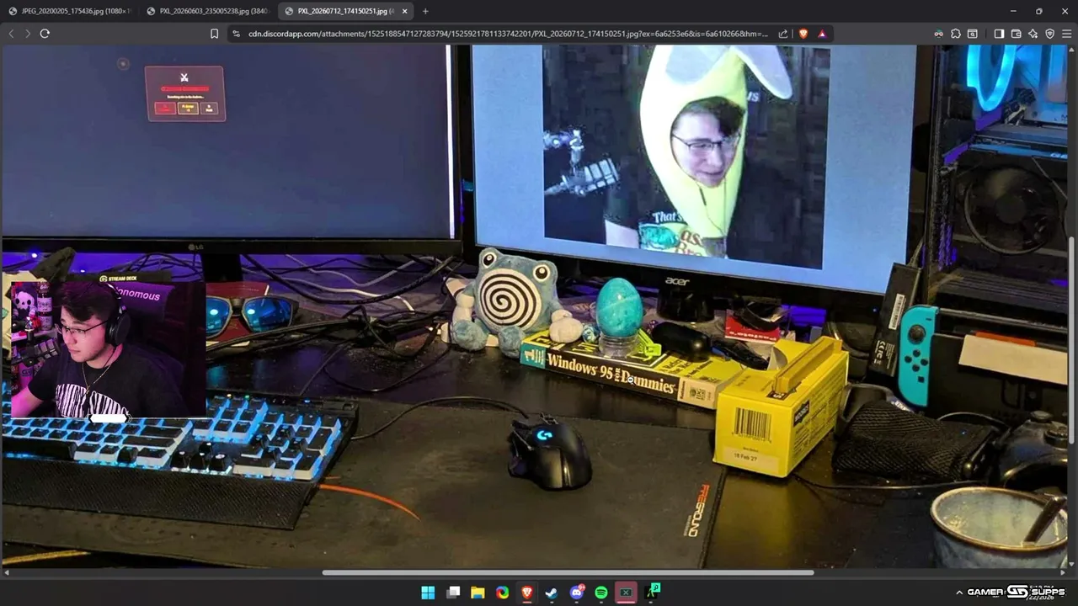This screenshot has height=606, width=1078.
Task: Open Steam from the taskbar
Action: (552, 593)
